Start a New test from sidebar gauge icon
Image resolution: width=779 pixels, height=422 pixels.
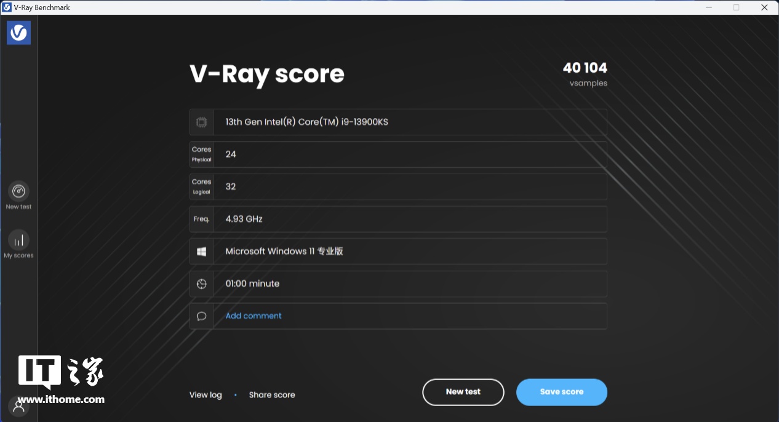[x=19, y=191]
